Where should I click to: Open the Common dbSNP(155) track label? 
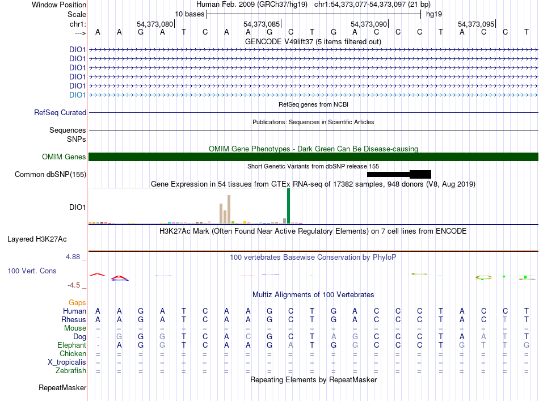pyautogui.click(x=50, y=175)
